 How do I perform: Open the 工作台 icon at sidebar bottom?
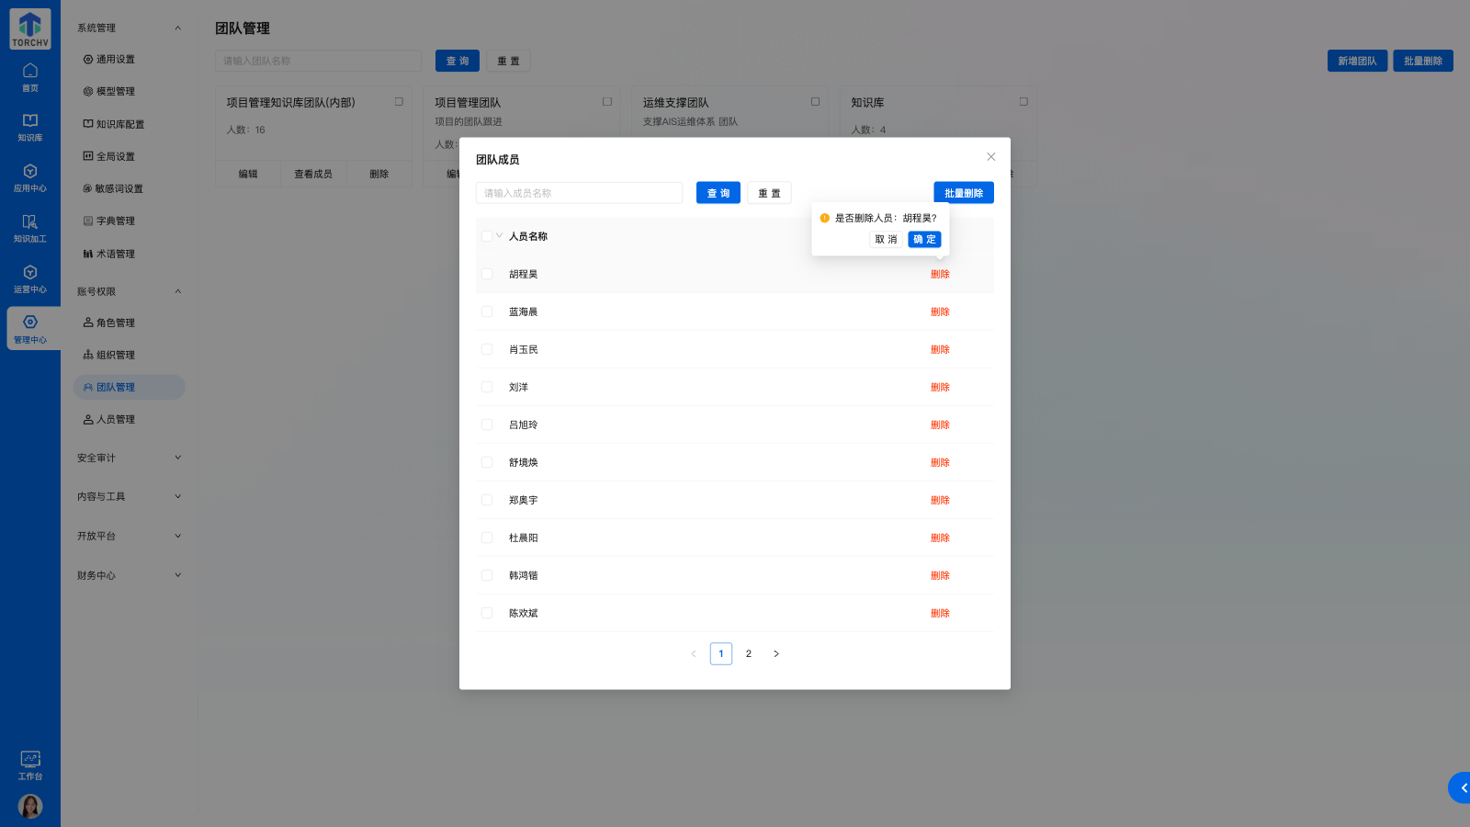point(30,765)
